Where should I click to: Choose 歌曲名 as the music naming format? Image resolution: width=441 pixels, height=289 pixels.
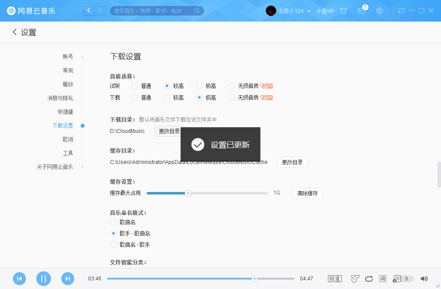coord(113,222)
